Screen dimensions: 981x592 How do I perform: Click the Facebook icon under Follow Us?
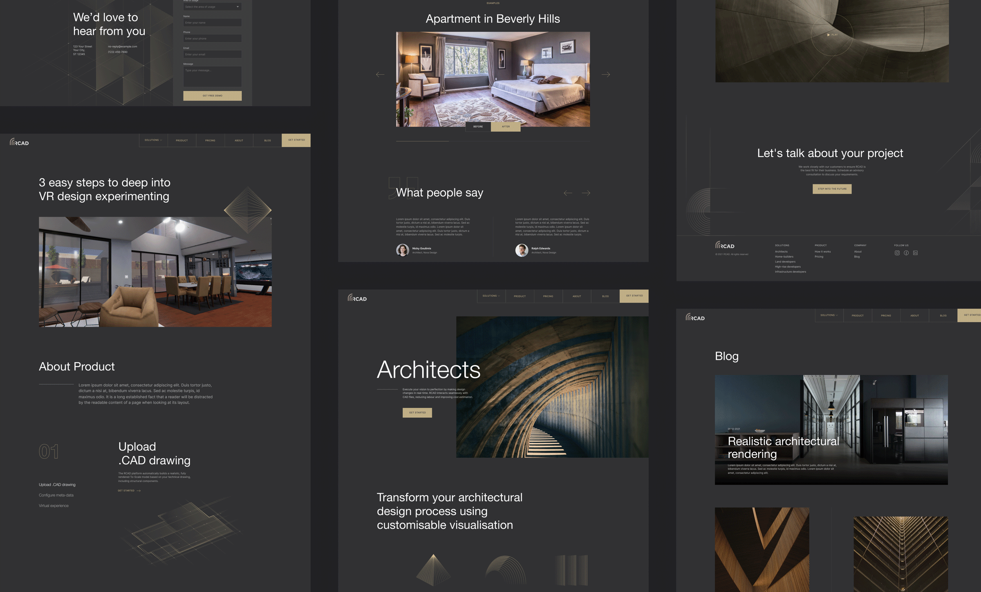(x=906, y=253)
